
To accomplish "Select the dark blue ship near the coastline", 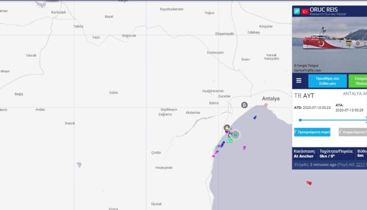I will pyautogui.click(x=223, y=144).
